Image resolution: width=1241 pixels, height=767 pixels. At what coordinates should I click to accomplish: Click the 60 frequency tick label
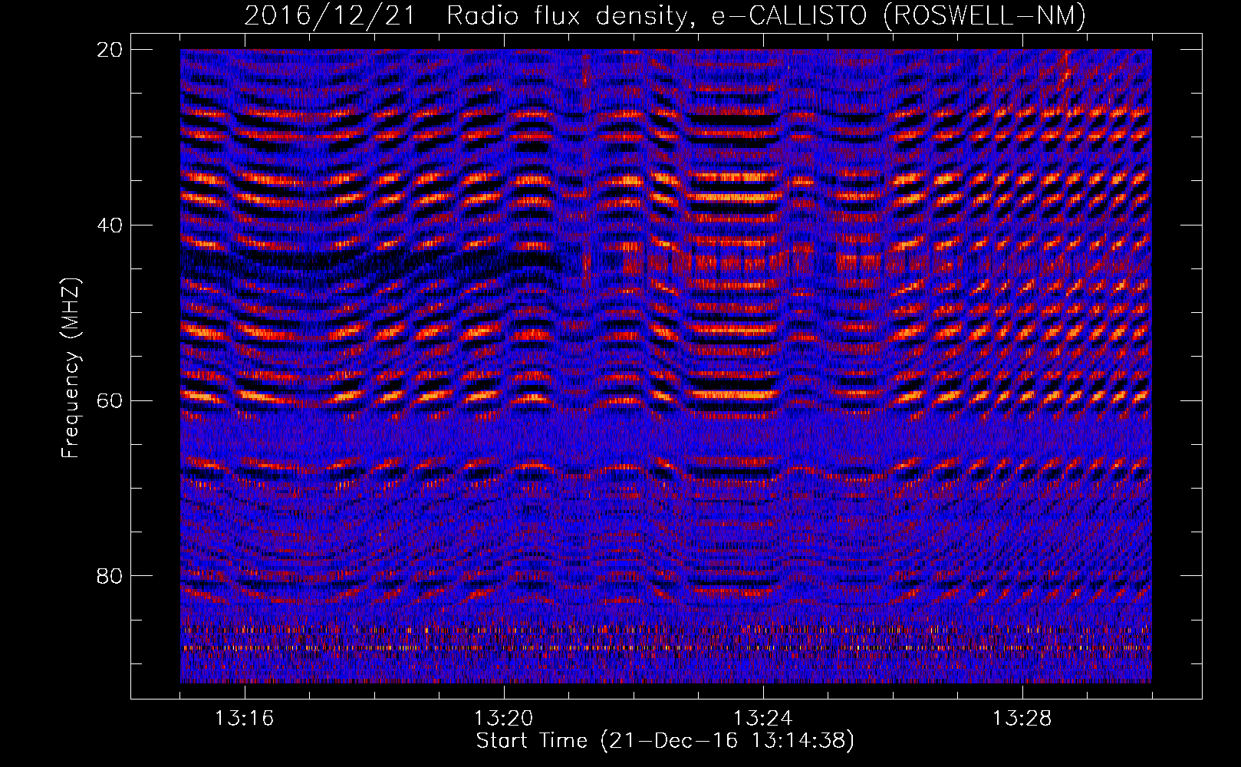110,400
